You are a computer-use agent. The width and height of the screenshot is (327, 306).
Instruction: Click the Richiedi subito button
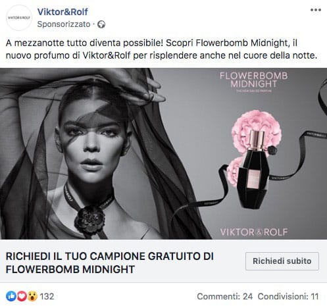pos(282,261)
